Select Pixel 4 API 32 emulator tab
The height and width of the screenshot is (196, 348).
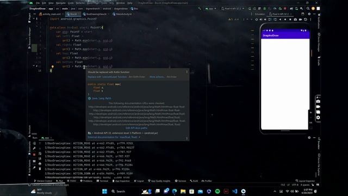coord(280,14)
